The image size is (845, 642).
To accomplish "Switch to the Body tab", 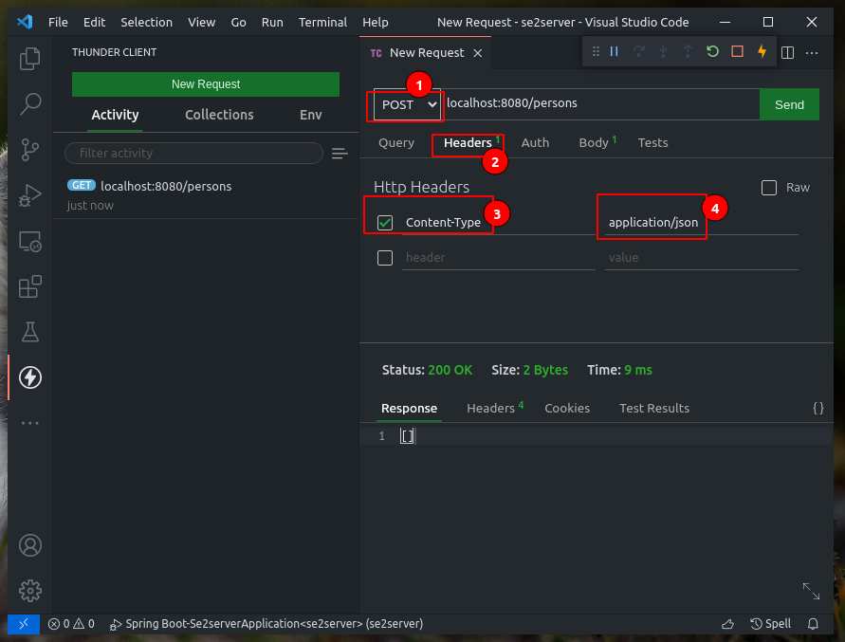I will 597,143.
